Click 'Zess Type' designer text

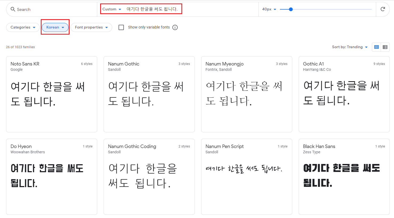pyautogui.click(x=312, y=152)
